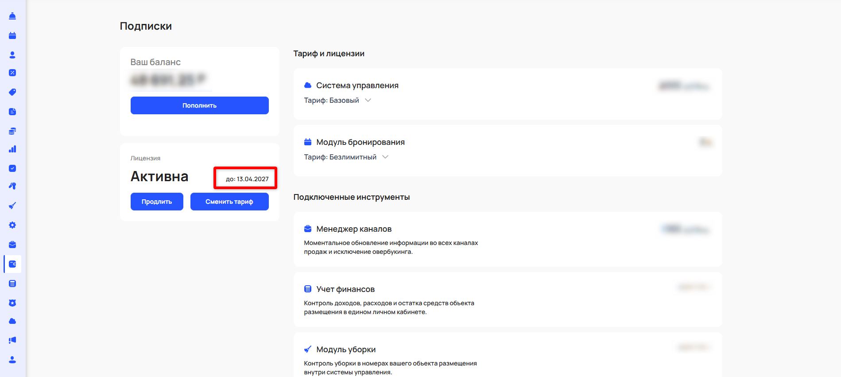Click the keys icon in sidebar
This screenshot has height=377, width=841.
coord(12,186)
